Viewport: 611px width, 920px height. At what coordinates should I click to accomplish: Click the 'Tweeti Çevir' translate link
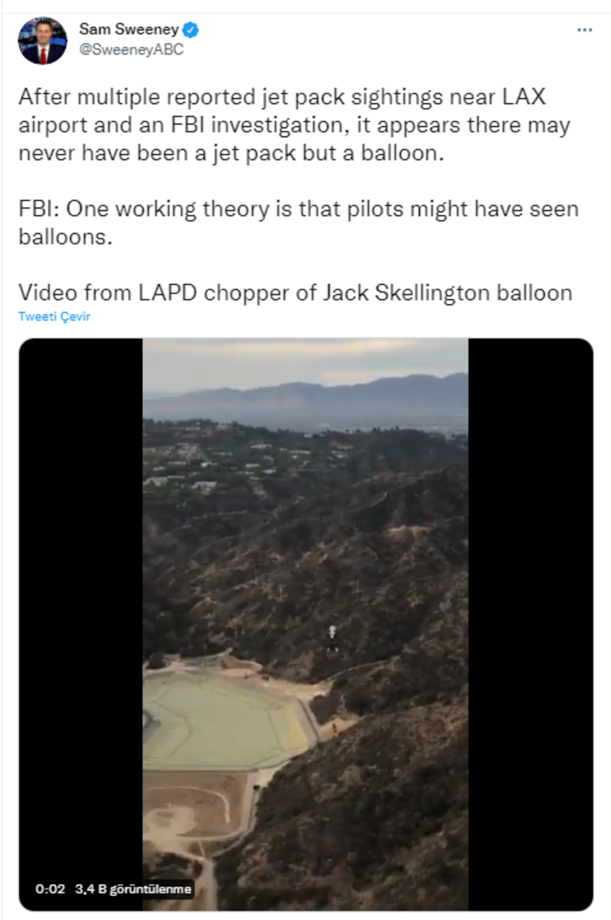coord(54,316)
